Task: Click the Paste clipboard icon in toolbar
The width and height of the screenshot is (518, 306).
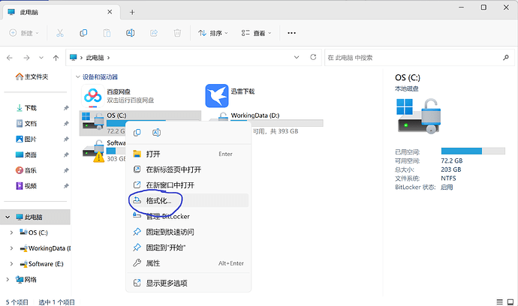Action: pyautogui.click(x=107, y=33)
